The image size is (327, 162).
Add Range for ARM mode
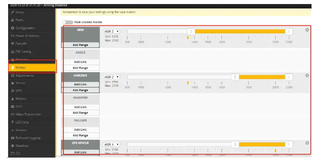80,45
